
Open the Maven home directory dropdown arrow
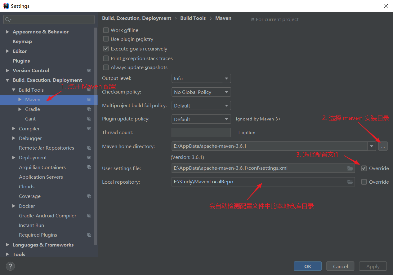click(x=372, y=146)
